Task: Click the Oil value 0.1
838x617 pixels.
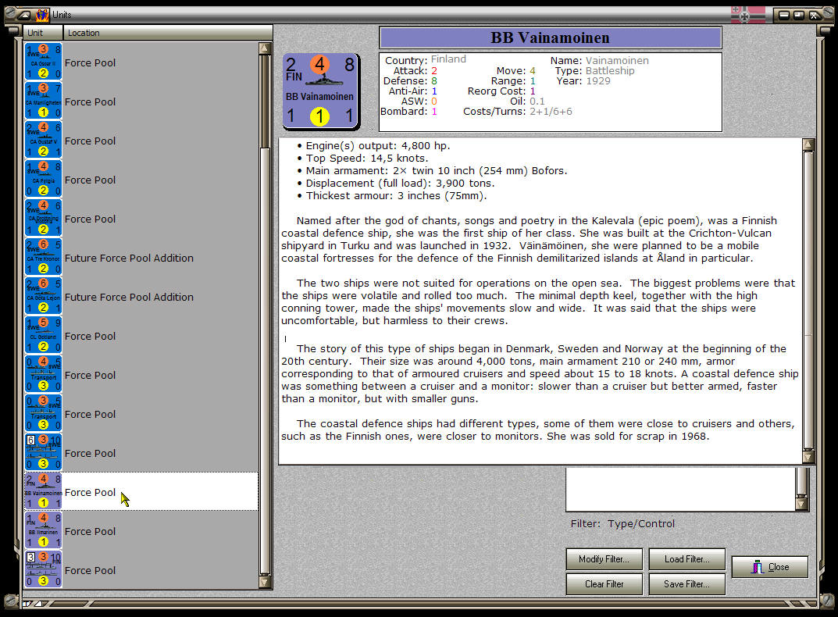Action: 537,101
